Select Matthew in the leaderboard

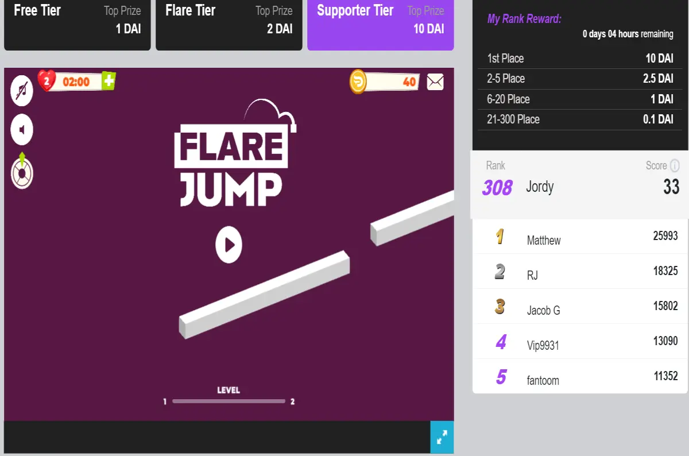(x=544, y=240)
